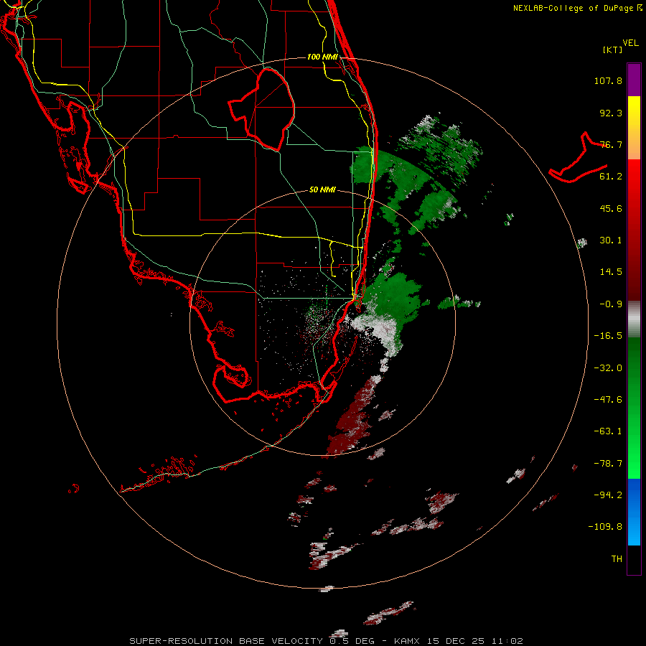Click the 100 NMI range ring label
The height and width of the screenshot is (646, 646).
[x=322, y=57]
